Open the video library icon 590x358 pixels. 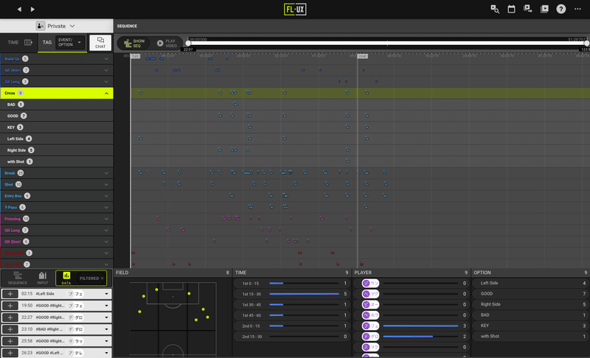point(544,9)
